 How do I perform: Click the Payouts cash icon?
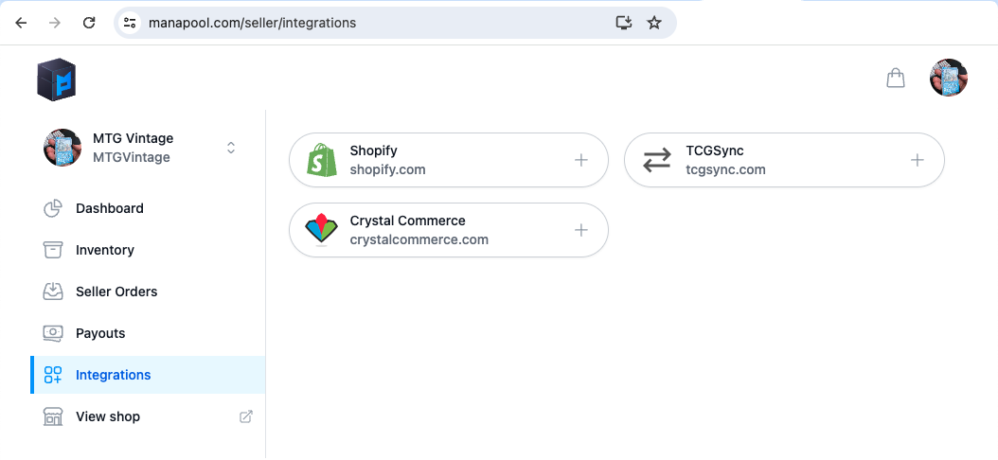pos(53,333)
